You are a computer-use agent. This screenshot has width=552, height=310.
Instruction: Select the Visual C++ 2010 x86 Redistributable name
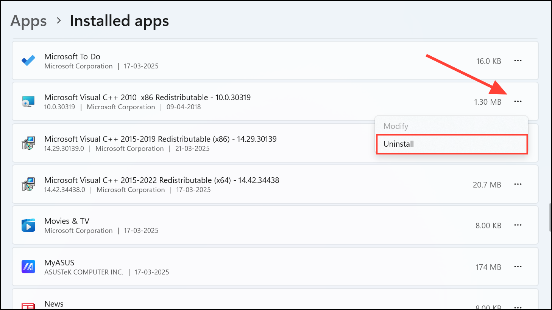(148, 97)
